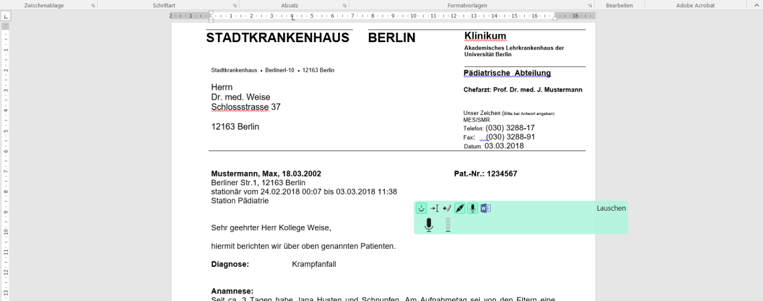Click the Zwischenablage group label
This screenshot has width=763, height=301.
(44, 5)
